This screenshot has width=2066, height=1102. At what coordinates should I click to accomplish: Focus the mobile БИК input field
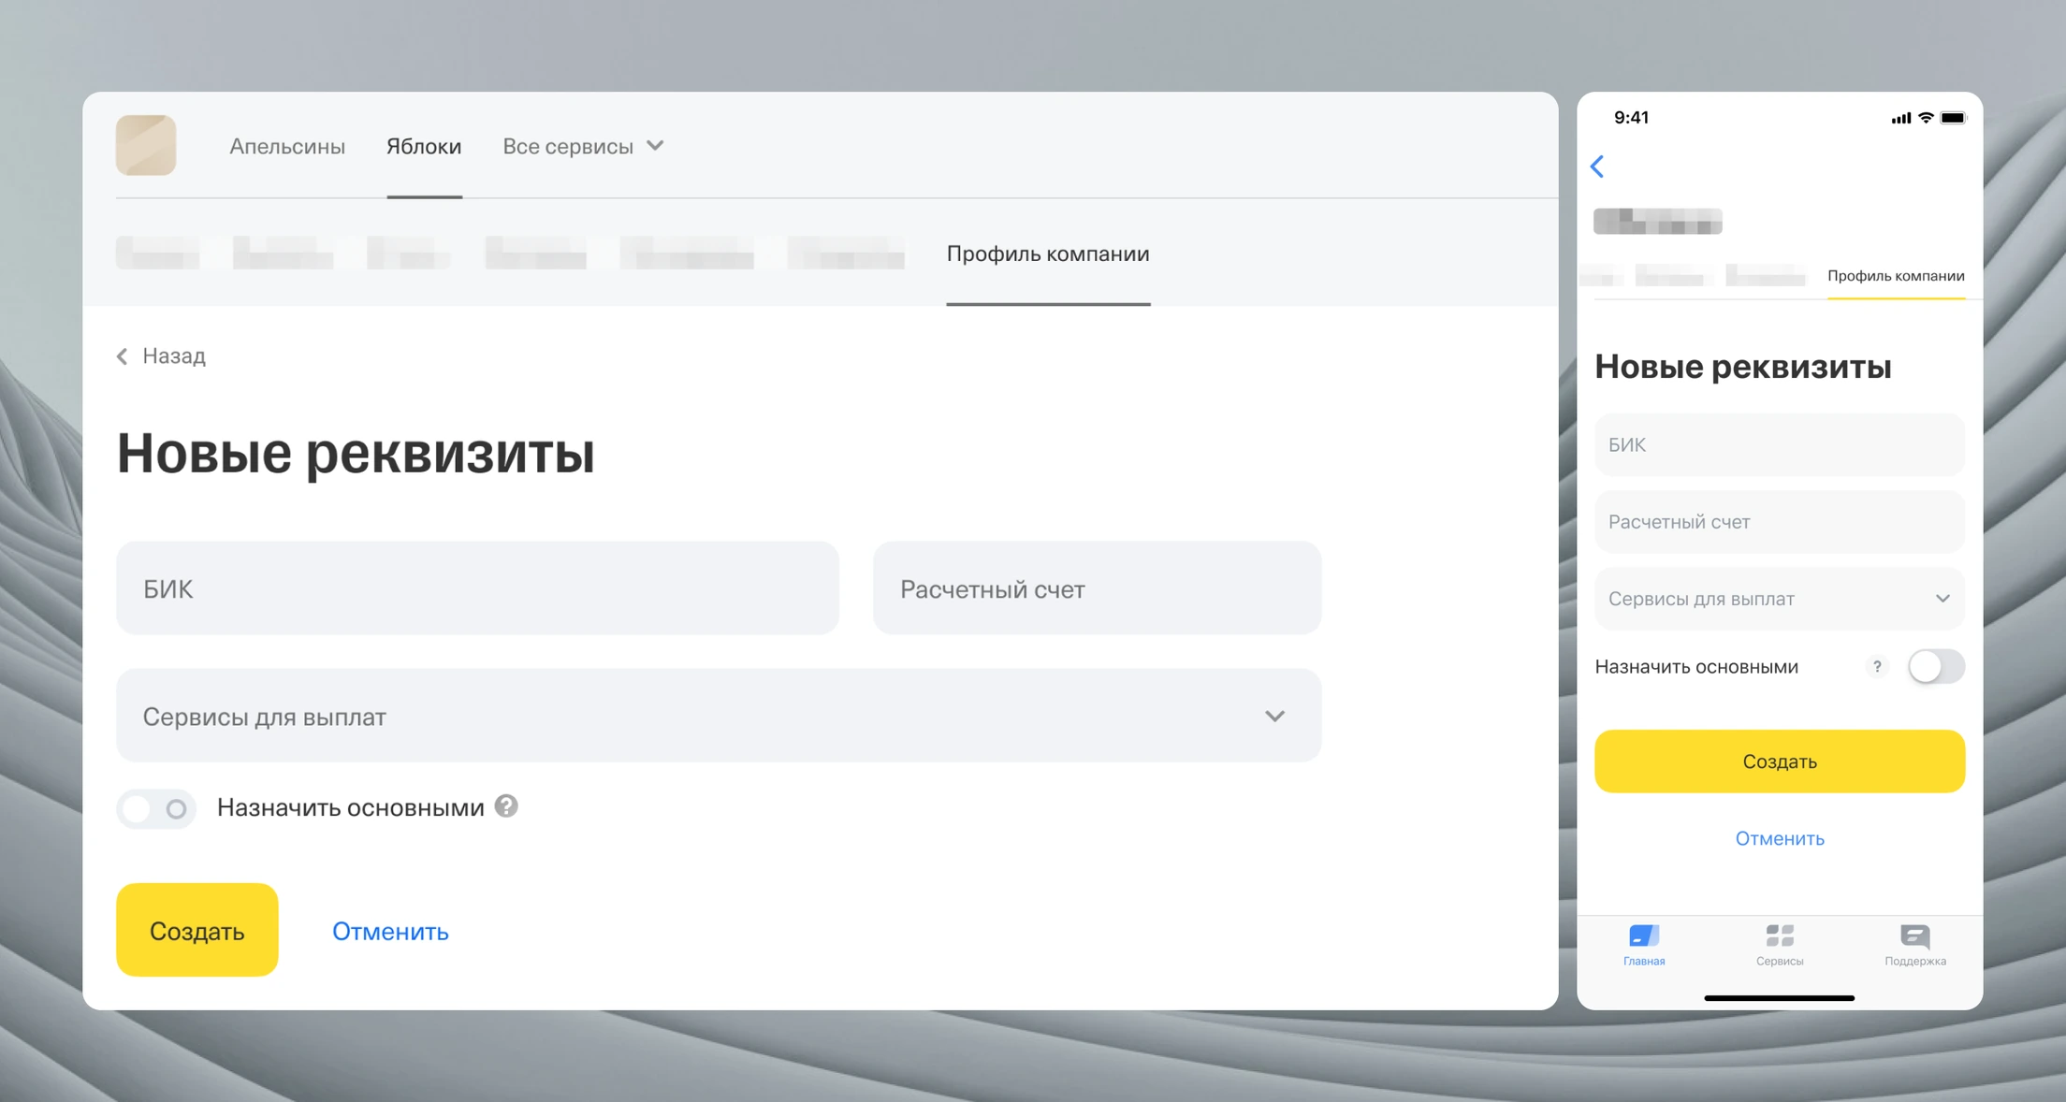pos(1780,444)
